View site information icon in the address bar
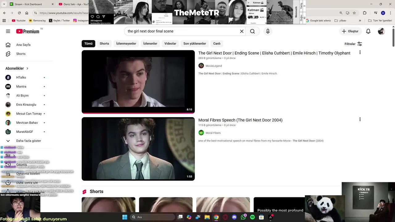 (x=35, y=13)
